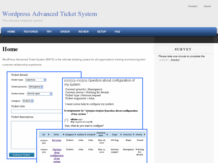
Task: Sort table by Title column arrows
Action: coord(63,135)
